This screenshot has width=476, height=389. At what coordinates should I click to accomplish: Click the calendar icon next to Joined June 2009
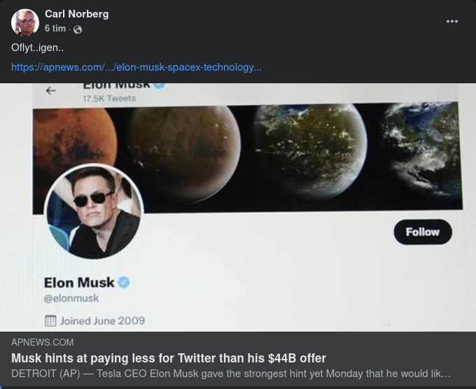(50, 320)
